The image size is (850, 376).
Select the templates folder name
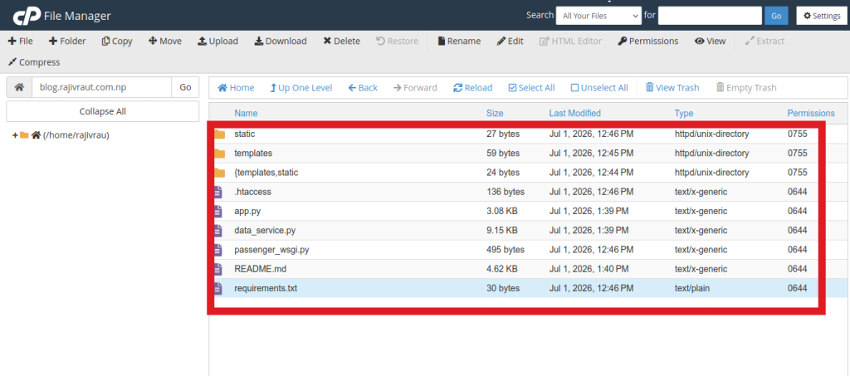coord(253,154)
